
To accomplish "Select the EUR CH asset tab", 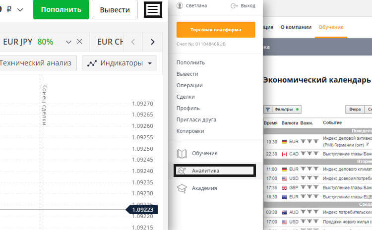I will point(110,42).
